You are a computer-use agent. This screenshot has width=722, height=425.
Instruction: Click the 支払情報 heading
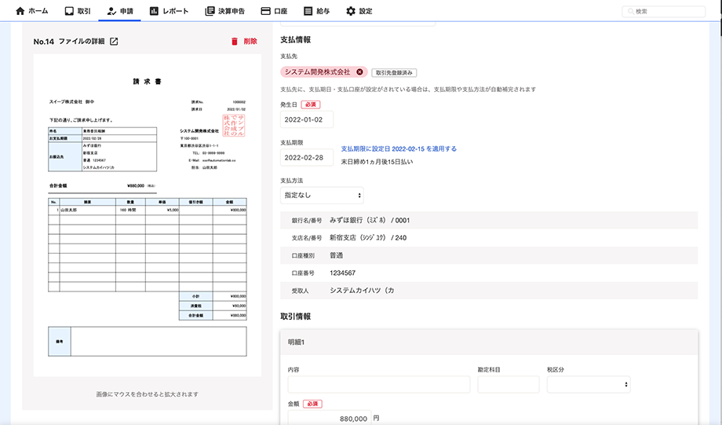point(296,39)
